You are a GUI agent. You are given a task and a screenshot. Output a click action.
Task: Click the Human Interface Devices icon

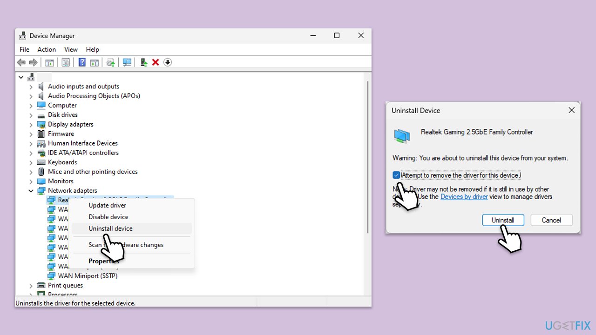point(41,143)
